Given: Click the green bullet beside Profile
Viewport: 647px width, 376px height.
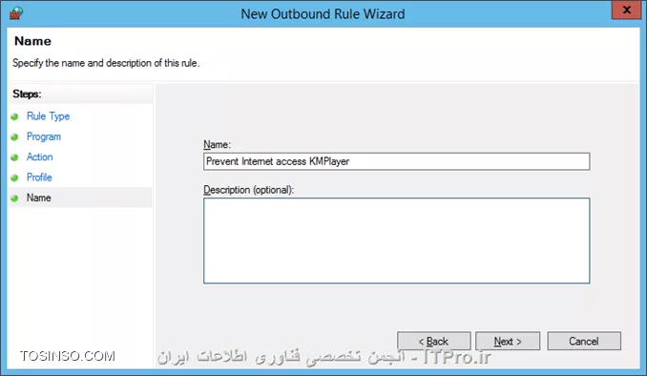Looking at the screenshot, I should 14,178.
